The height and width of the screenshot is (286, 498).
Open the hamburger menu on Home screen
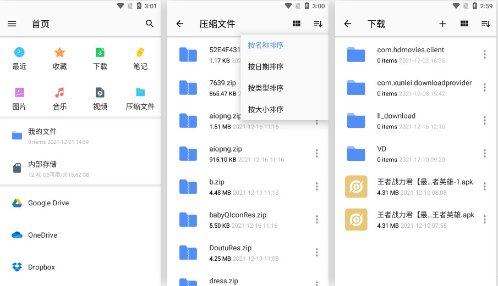(12, 24)
